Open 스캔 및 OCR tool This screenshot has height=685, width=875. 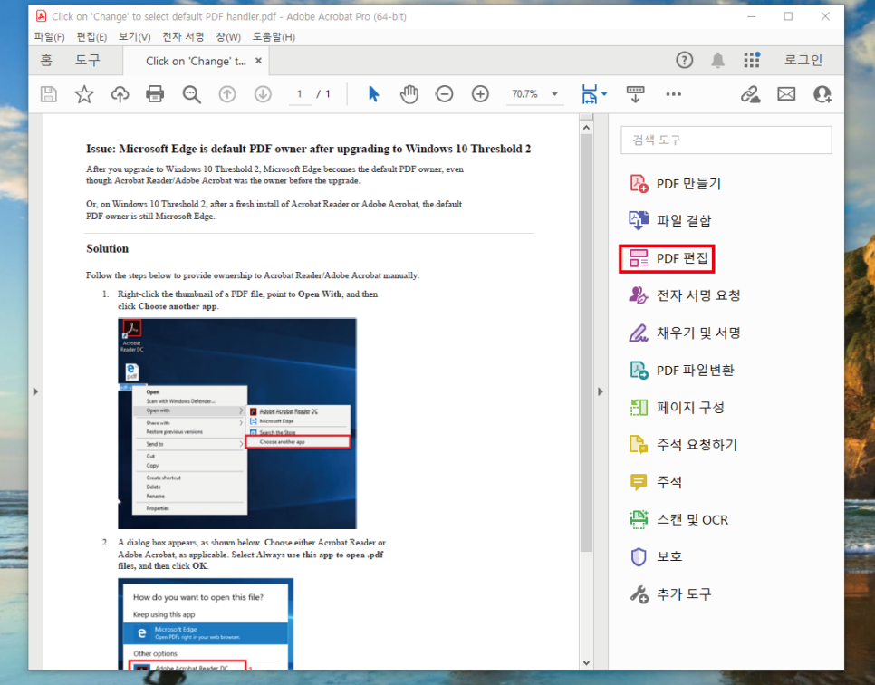[x=678, y=520]
